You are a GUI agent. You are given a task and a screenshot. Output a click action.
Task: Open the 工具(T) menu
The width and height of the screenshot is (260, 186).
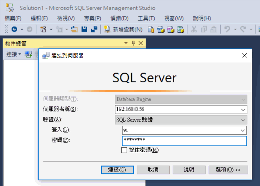pyautogui.click(x=146, y=18)
